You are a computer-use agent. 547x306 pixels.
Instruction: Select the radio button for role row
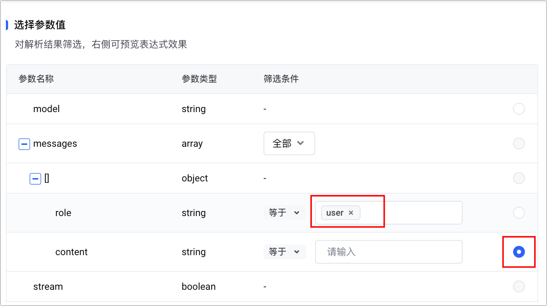[x=519, y=213]
